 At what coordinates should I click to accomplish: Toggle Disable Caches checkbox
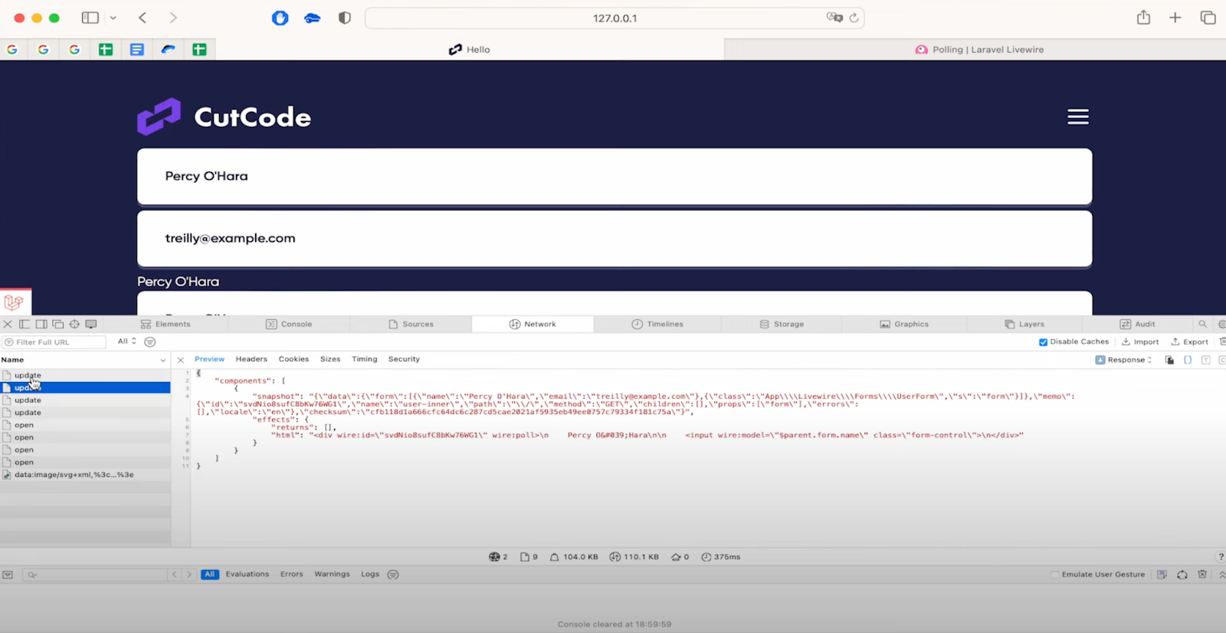click(x=1043, y=342)
